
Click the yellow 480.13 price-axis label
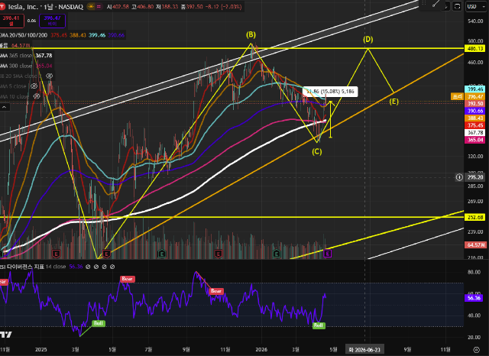(475, 49)
